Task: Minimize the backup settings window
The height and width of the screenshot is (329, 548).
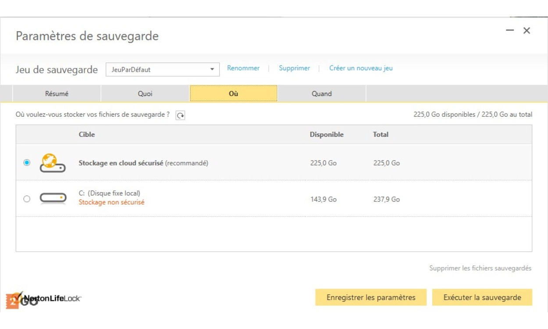Action: (x=510, y=30)
